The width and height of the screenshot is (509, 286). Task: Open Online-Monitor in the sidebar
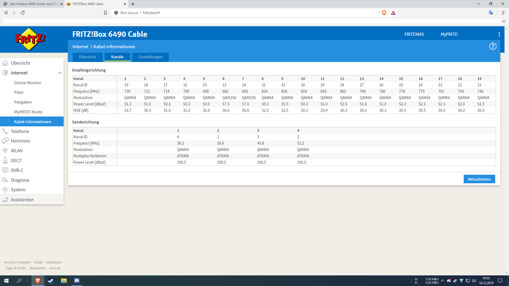click(28, 83)
